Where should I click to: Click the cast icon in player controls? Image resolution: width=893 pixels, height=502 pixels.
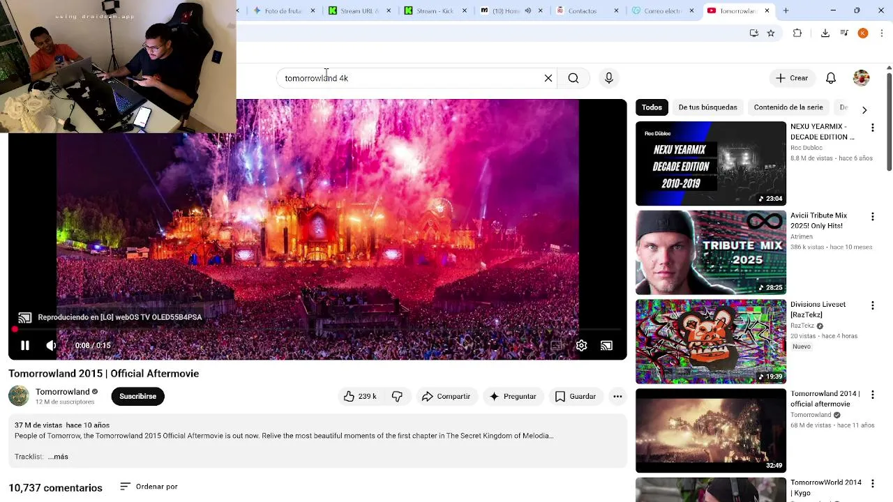coord(606,345)
